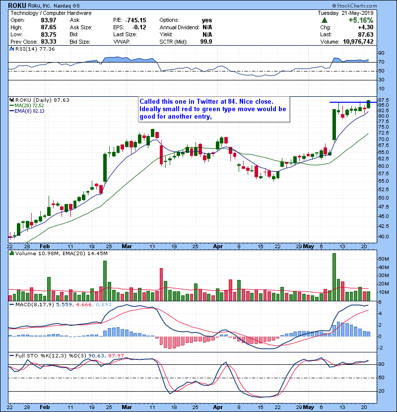
Task: Click the 60.0 price axis label
Action: tap(383, 166)
